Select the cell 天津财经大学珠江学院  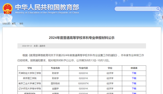coord(30,73)
